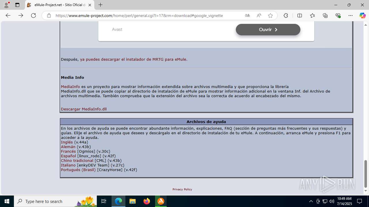Screen dimensions: 369x207
Task: Download Alemán help file
Action: point(68,147)
